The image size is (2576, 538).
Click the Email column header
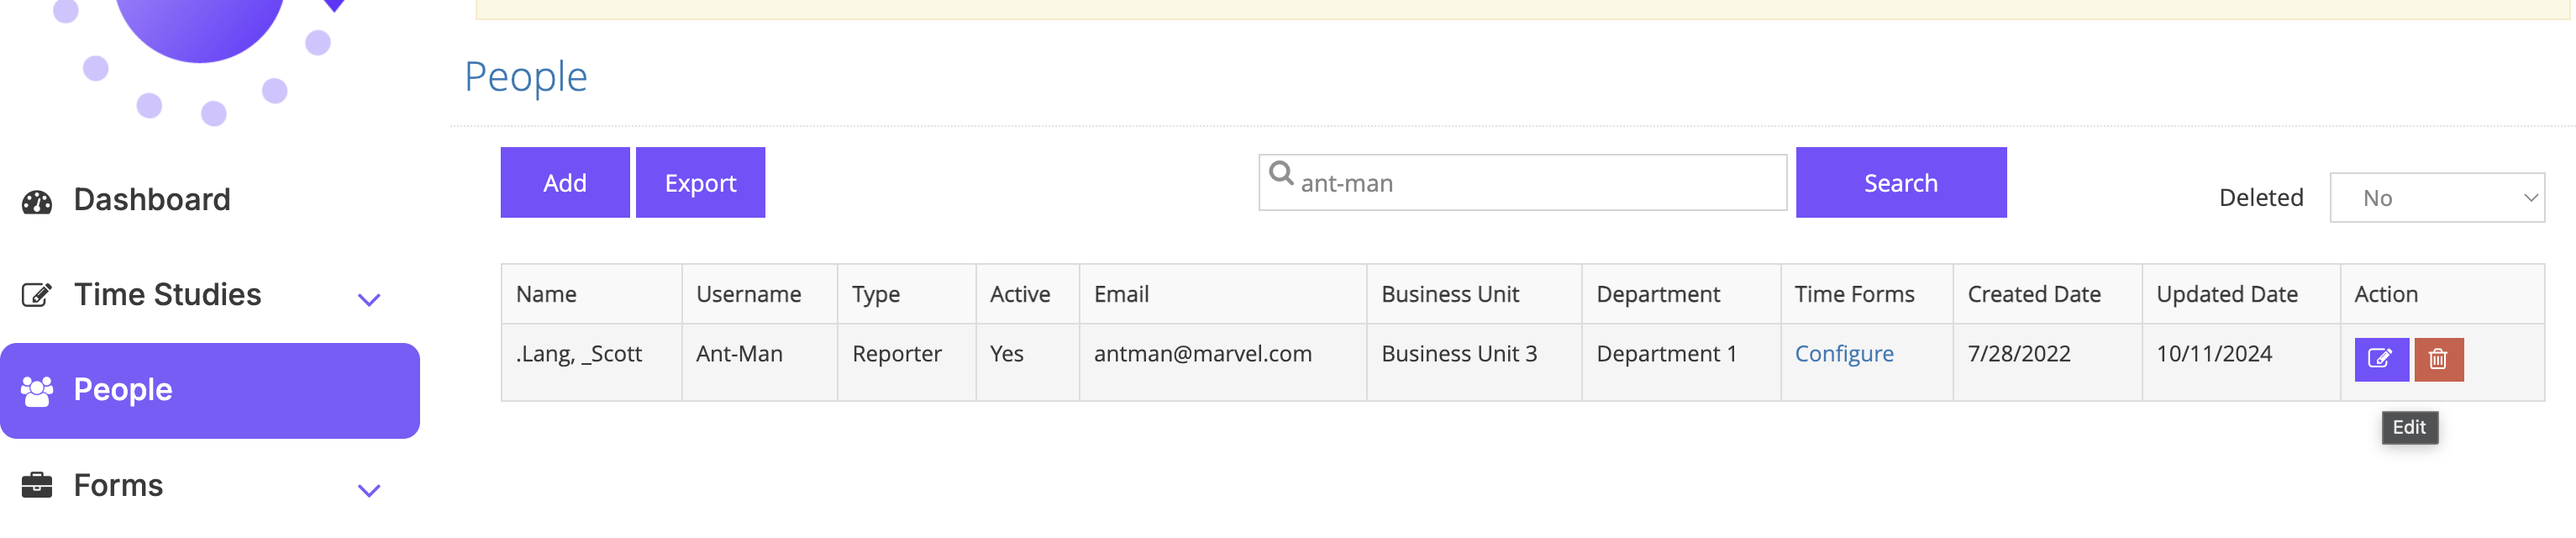coord(1223,294)
